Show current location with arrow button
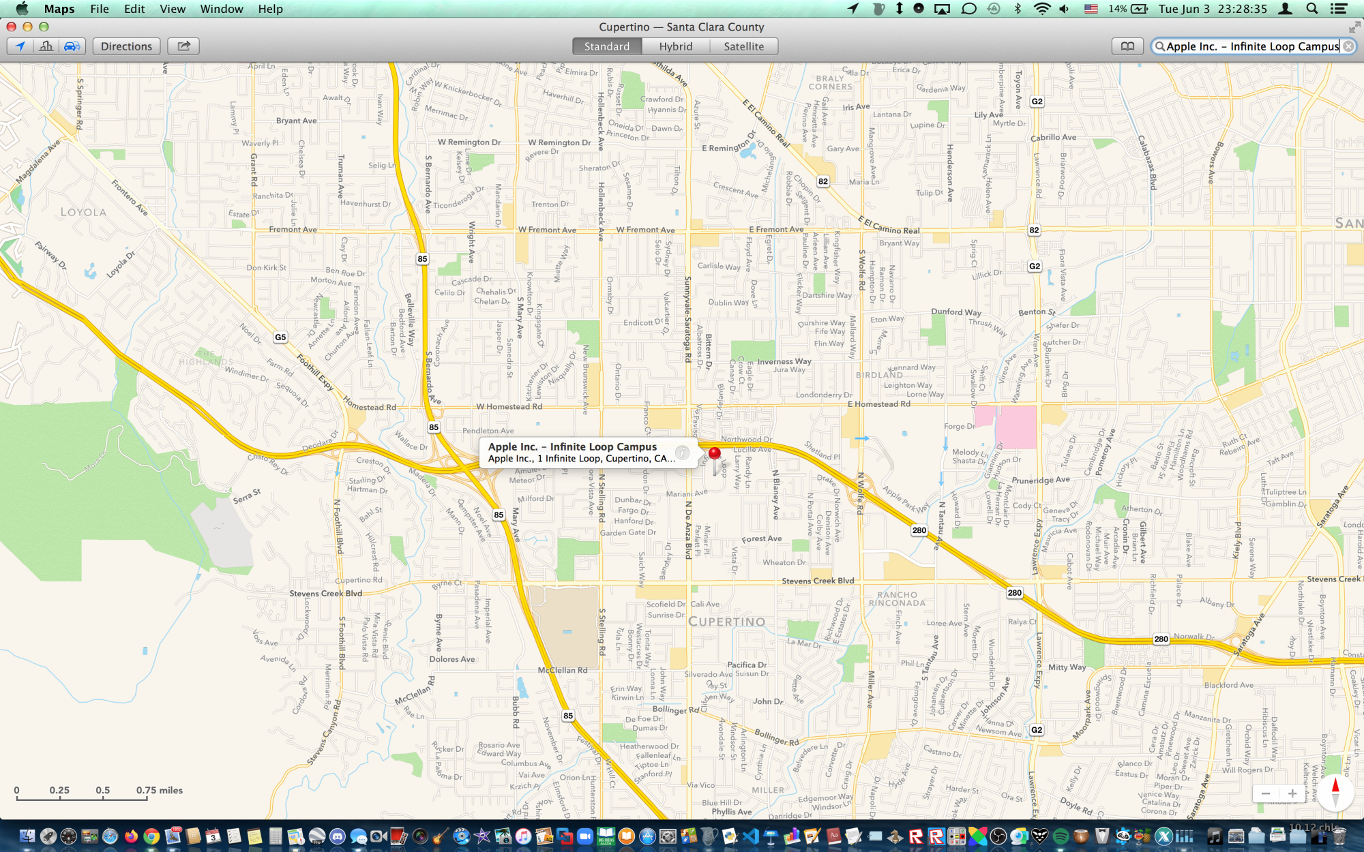The image size is (1364, 852). [x=20, y=46]
